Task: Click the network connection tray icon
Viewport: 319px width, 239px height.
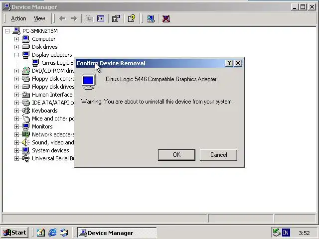Action: point(277,233)
